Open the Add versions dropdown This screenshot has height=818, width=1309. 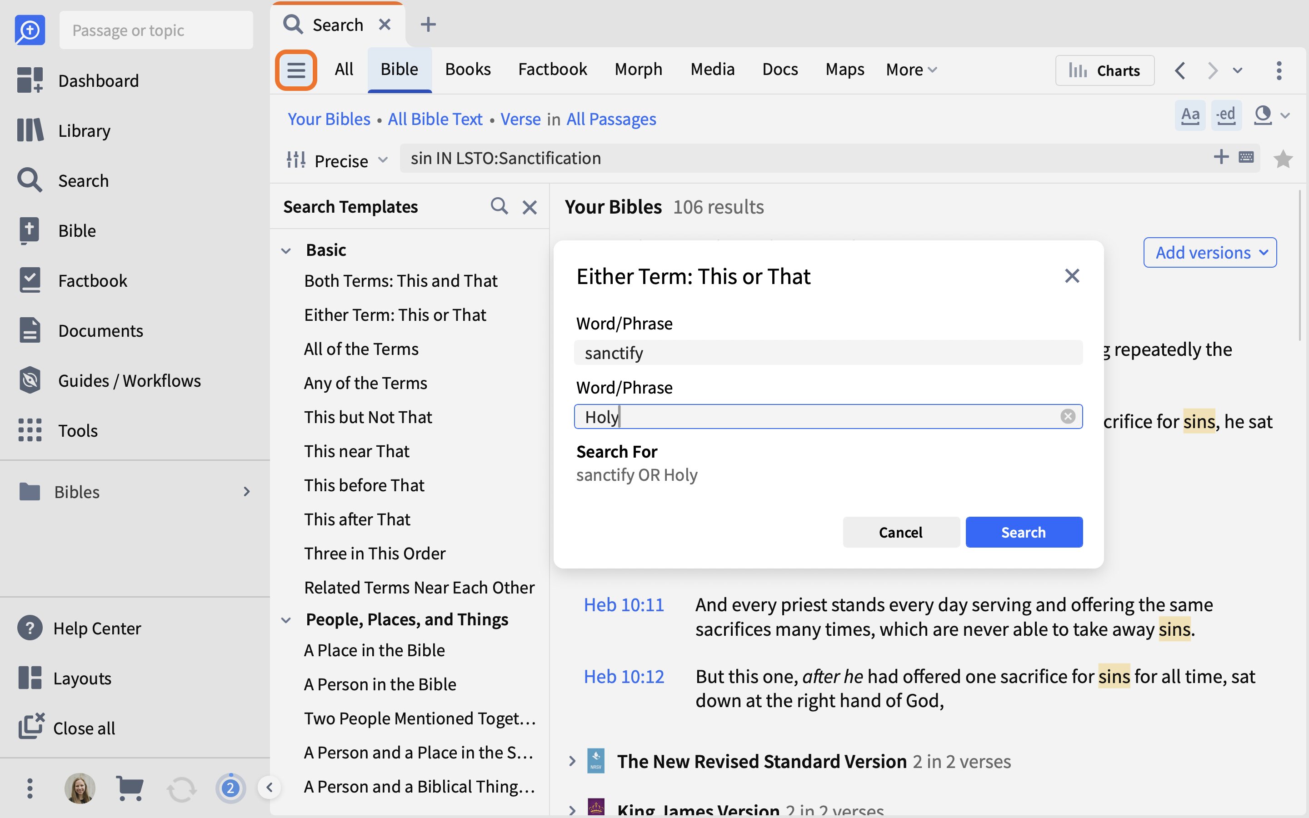[1210, 252]
